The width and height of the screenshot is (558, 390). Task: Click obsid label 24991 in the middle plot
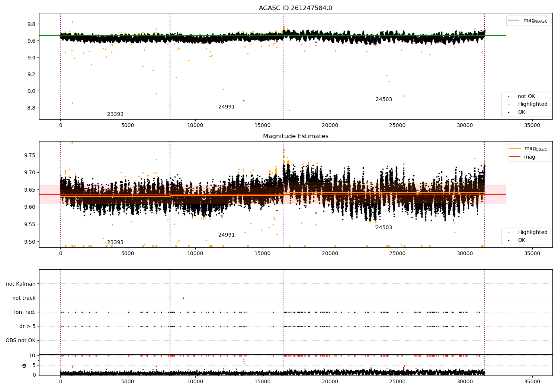tap(227, 235)
